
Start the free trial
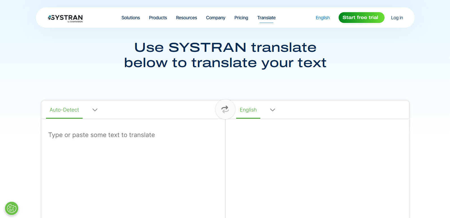(x=361, y=18)
